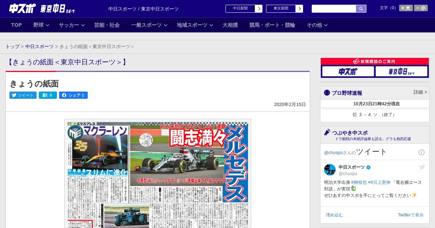
Task: Expand the 地域スポーツ menu dropdown
Action: 195,25
